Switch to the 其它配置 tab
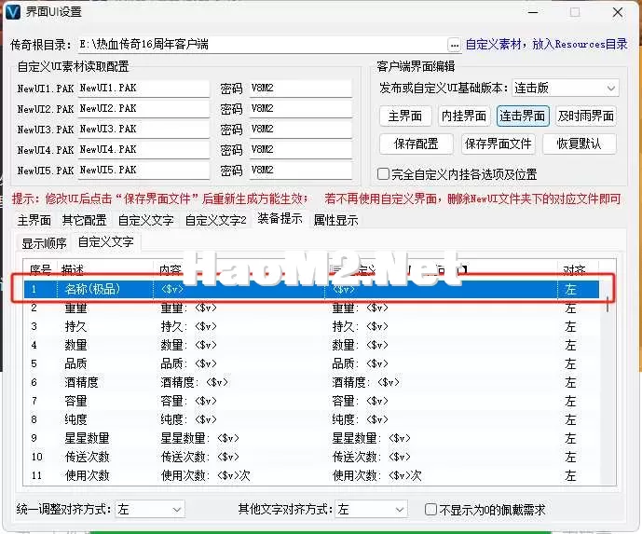 (85, 220)
